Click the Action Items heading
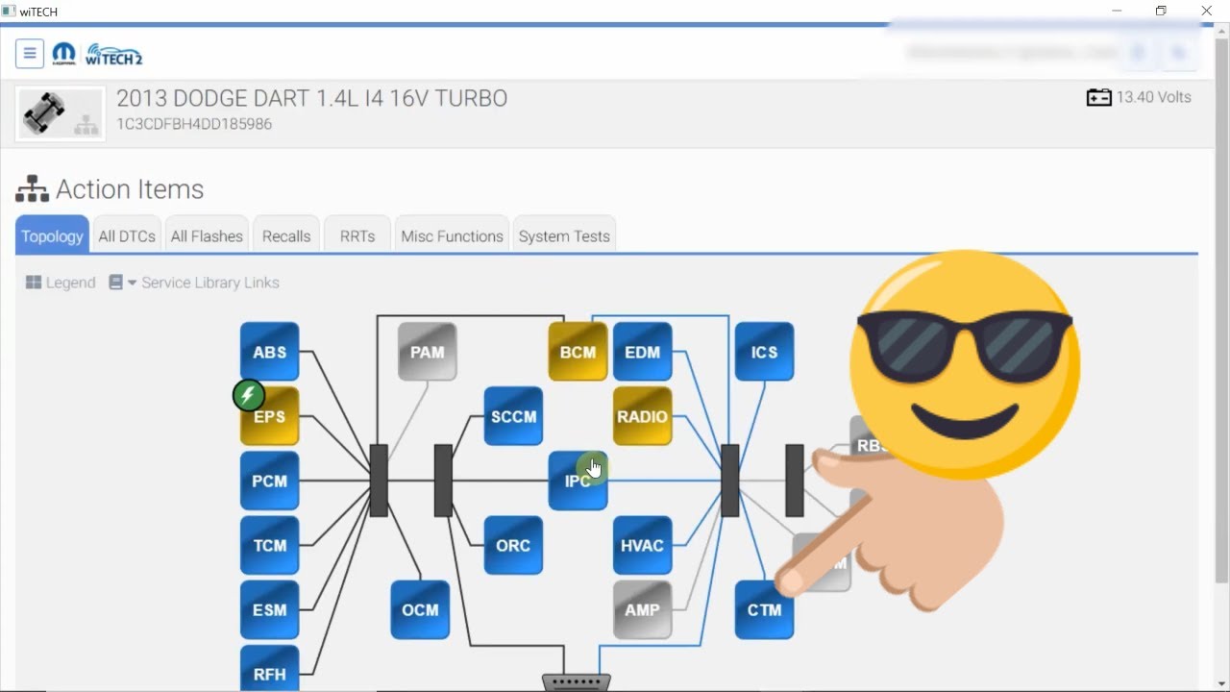 click(130, 189)
